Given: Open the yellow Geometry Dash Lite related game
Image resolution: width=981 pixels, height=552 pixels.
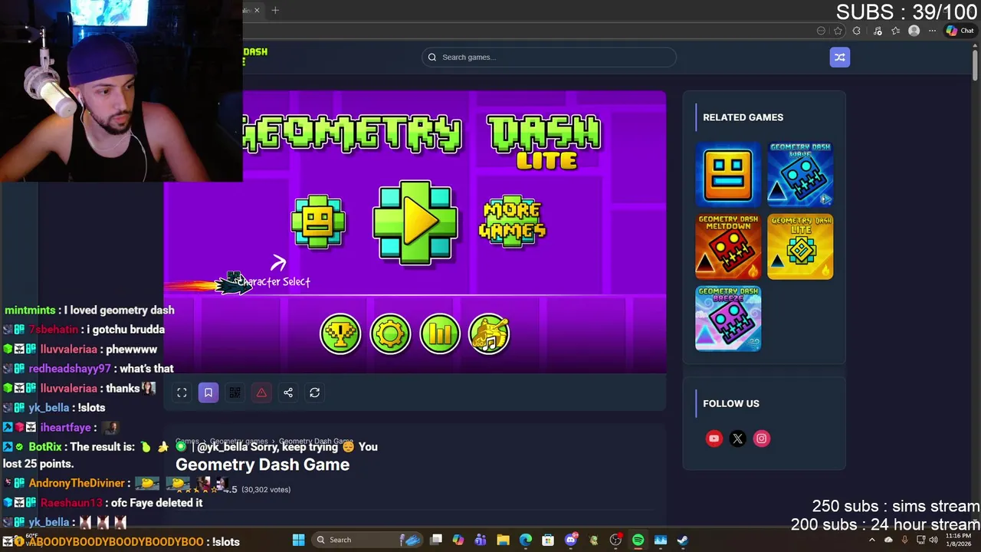Looking at the screenshot, I should click(x=800, y=246).
